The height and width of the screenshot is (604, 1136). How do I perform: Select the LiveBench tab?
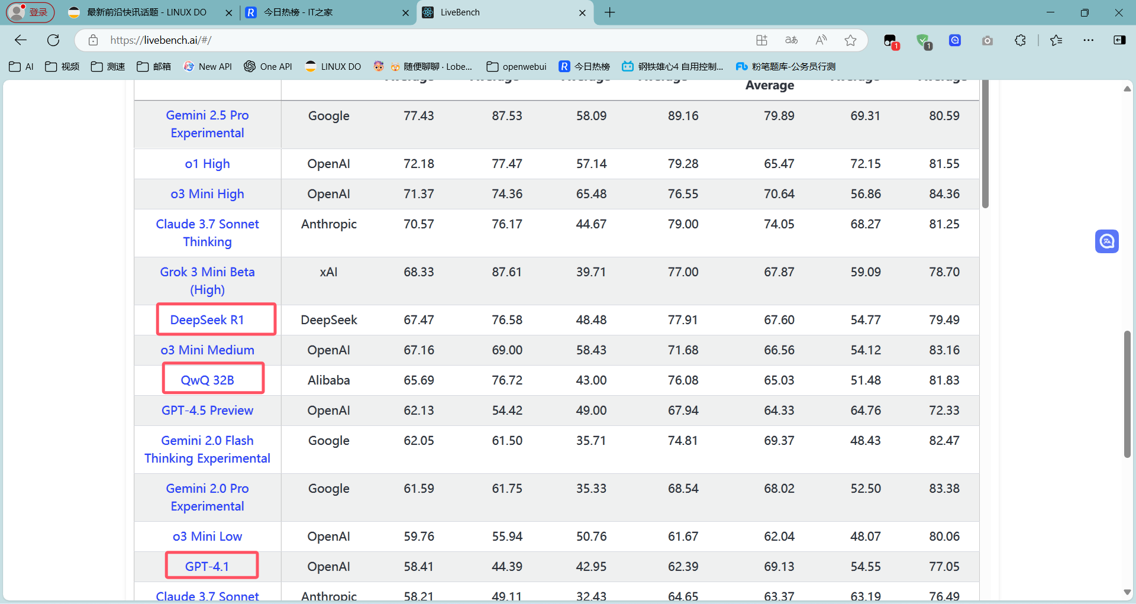pos(505,12)
